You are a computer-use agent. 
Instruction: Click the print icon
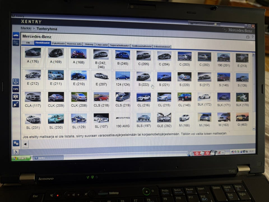[247, 37]
